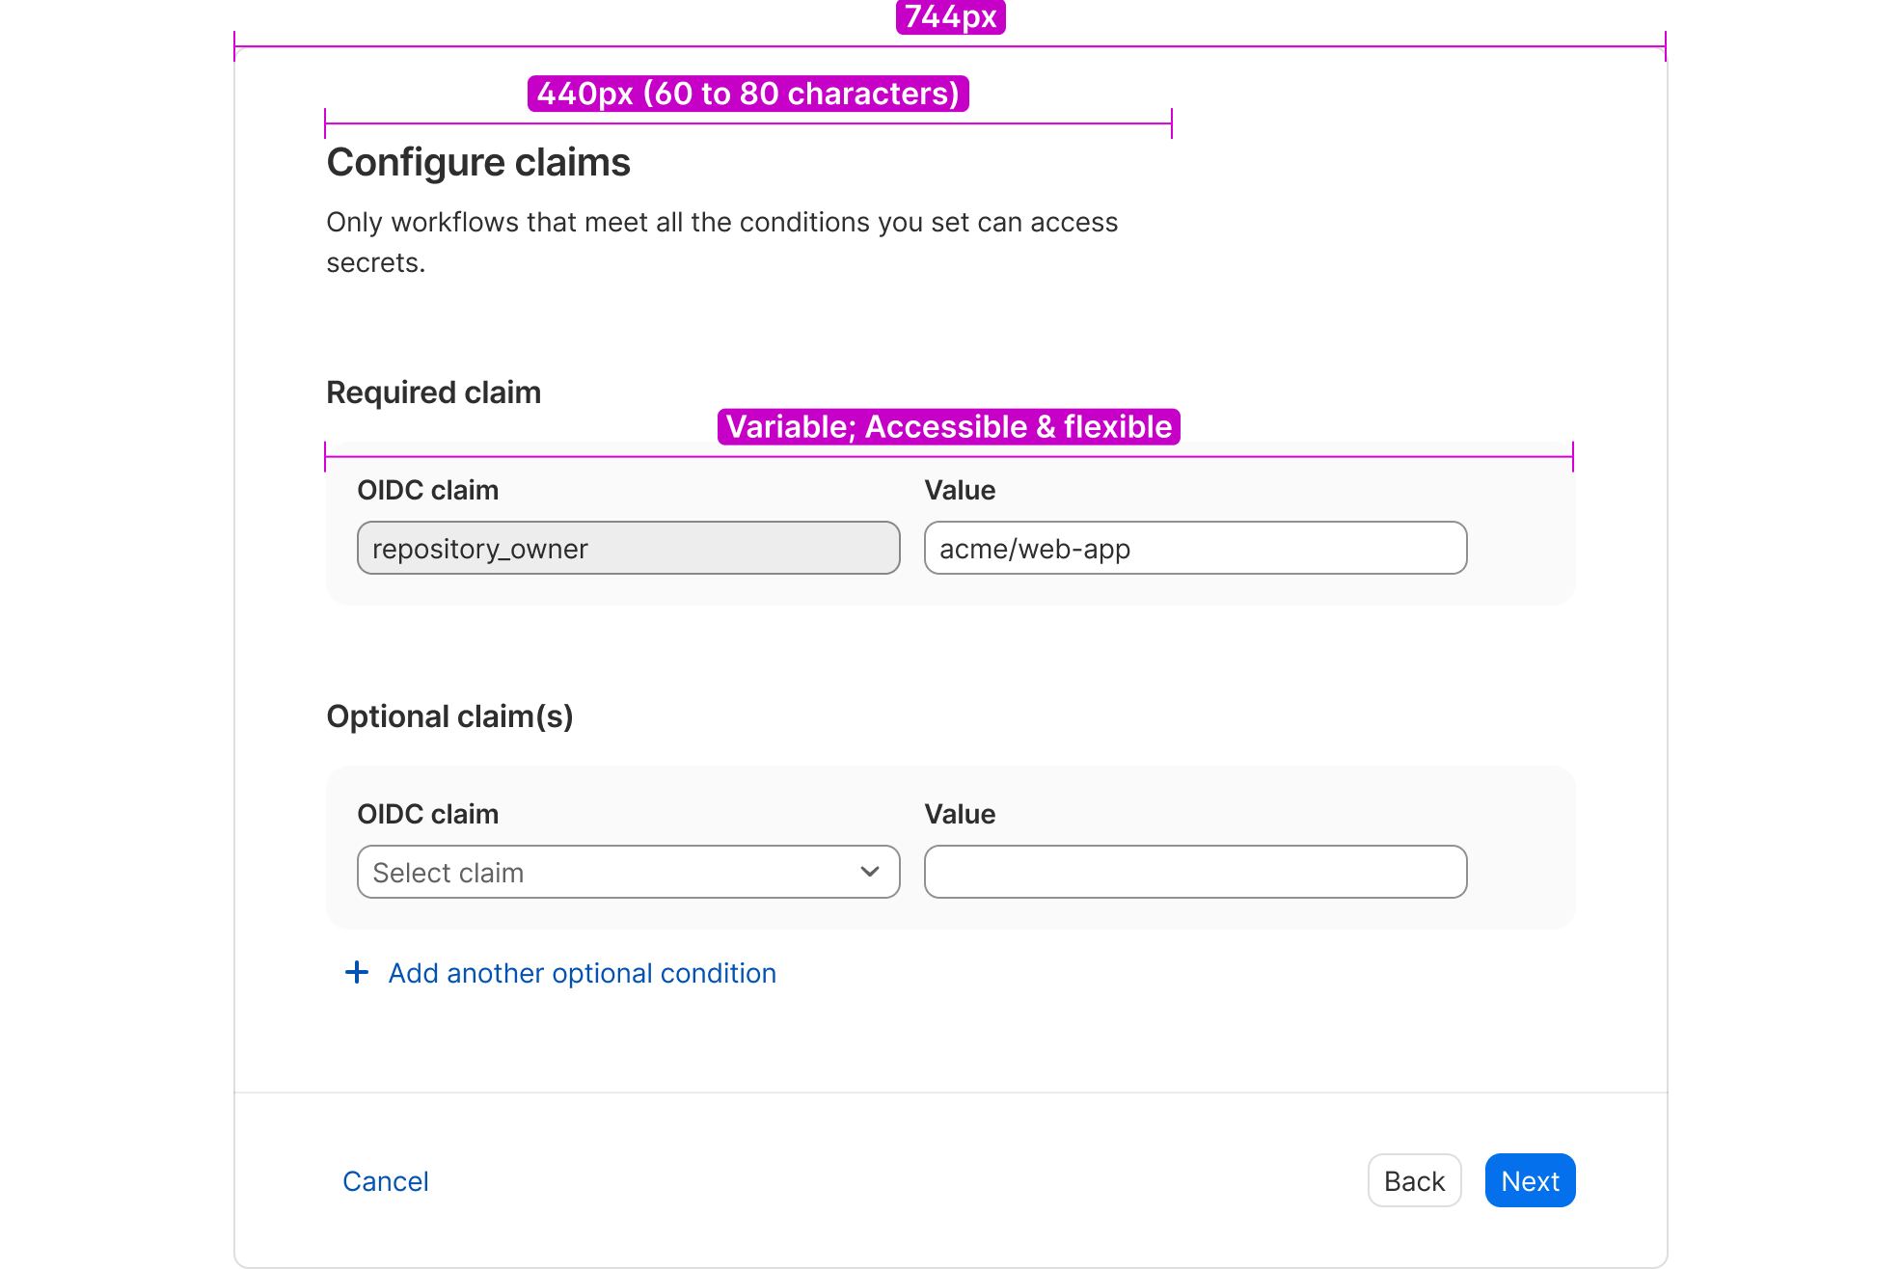The width and height of the screenshot is (1902, 1269).
Task: Click the chevron arrow in Select claim
Action: point(869,872)
